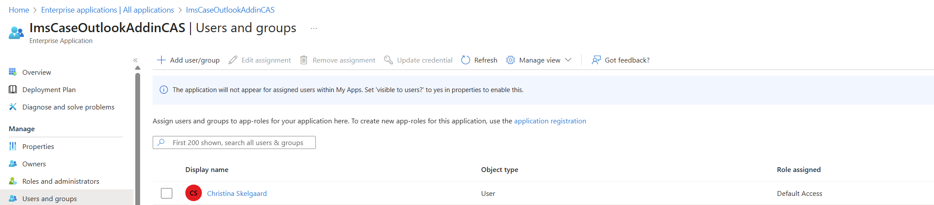Screen dimensions: 934x205
Task: Click the Remove assignment trash icon
Action: [304, 60]
